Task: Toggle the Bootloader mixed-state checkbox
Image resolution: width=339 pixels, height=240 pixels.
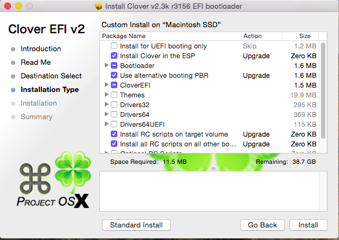Action: tap(114, 65)
